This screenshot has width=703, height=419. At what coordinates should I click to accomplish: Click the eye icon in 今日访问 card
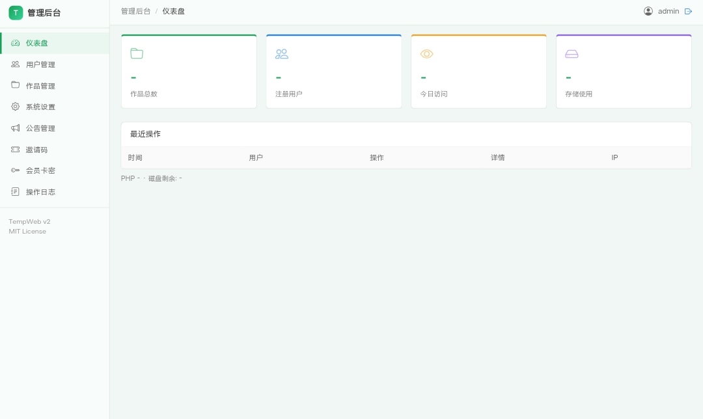pyautogui.click(x=427, y=54)
